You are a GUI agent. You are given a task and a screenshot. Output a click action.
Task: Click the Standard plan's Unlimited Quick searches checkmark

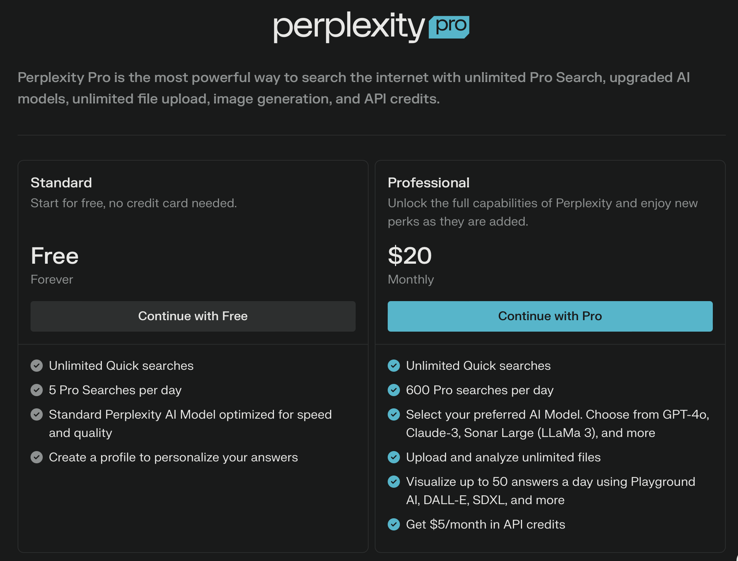(37, 366)
